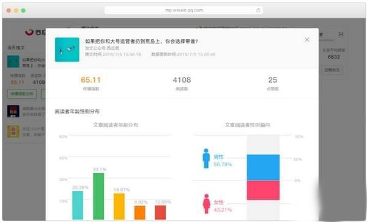Click the 6832 value in the background page
The height and width of the screenshot is (222, 367).
(334, 57)
